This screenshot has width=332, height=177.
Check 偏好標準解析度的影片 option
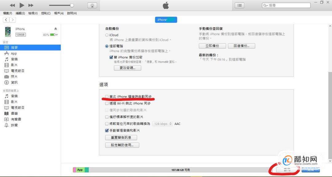click(107, 117)
